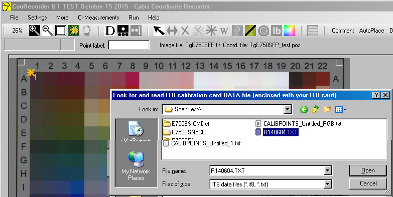Click the green back arrow in dialog
The width and height of the screenshot is (393, 197).
coord(304,109)
